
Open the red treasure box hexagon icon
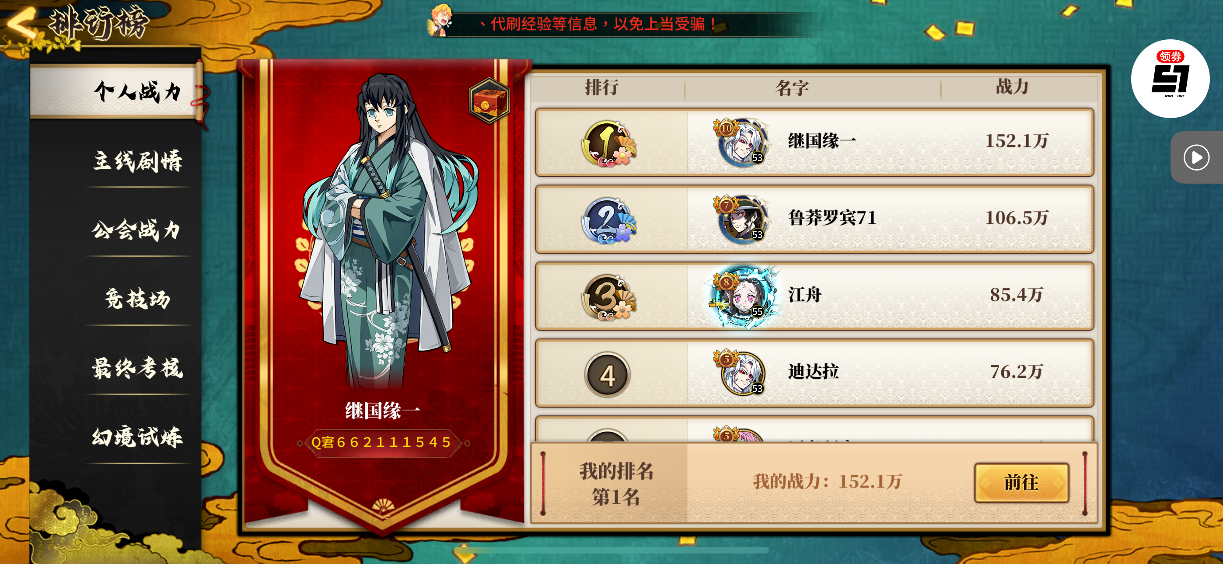point(489,101)
